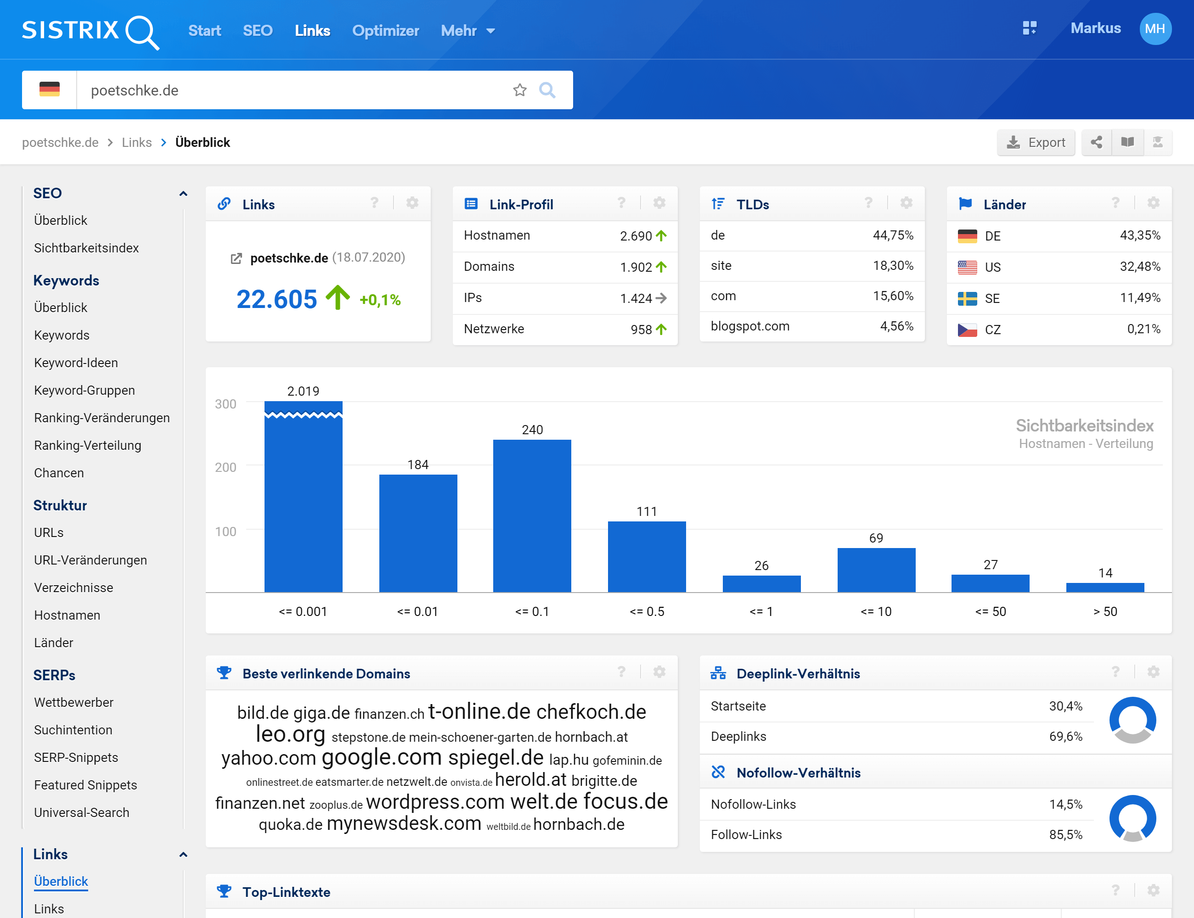The image size is (1194, 918).
Task: Open settings gear of Link-Profil box
Action: (659, 203)
